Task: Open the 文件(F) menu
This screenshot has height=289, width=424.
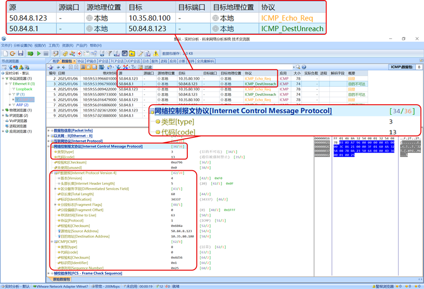Action: [x=6, y=45]
